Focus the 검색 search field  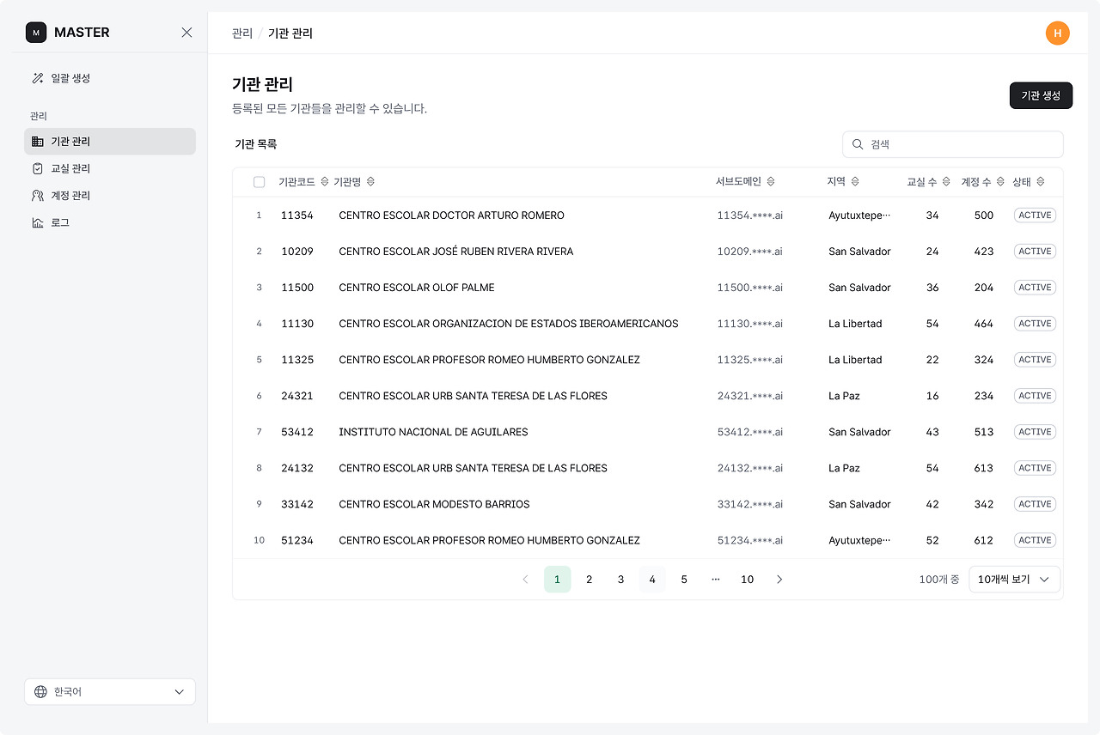coord(953,144)
